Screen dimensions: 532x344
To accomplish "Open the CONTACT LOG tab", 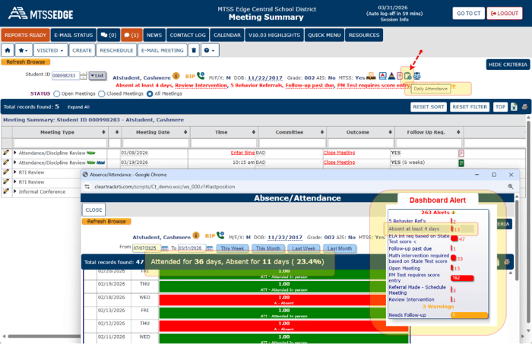I will coord(188,35).
